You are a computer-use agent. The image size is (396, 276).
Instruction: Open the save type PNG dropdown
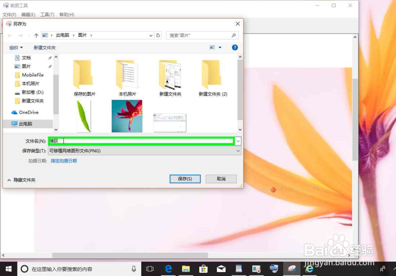pos(238,150)
